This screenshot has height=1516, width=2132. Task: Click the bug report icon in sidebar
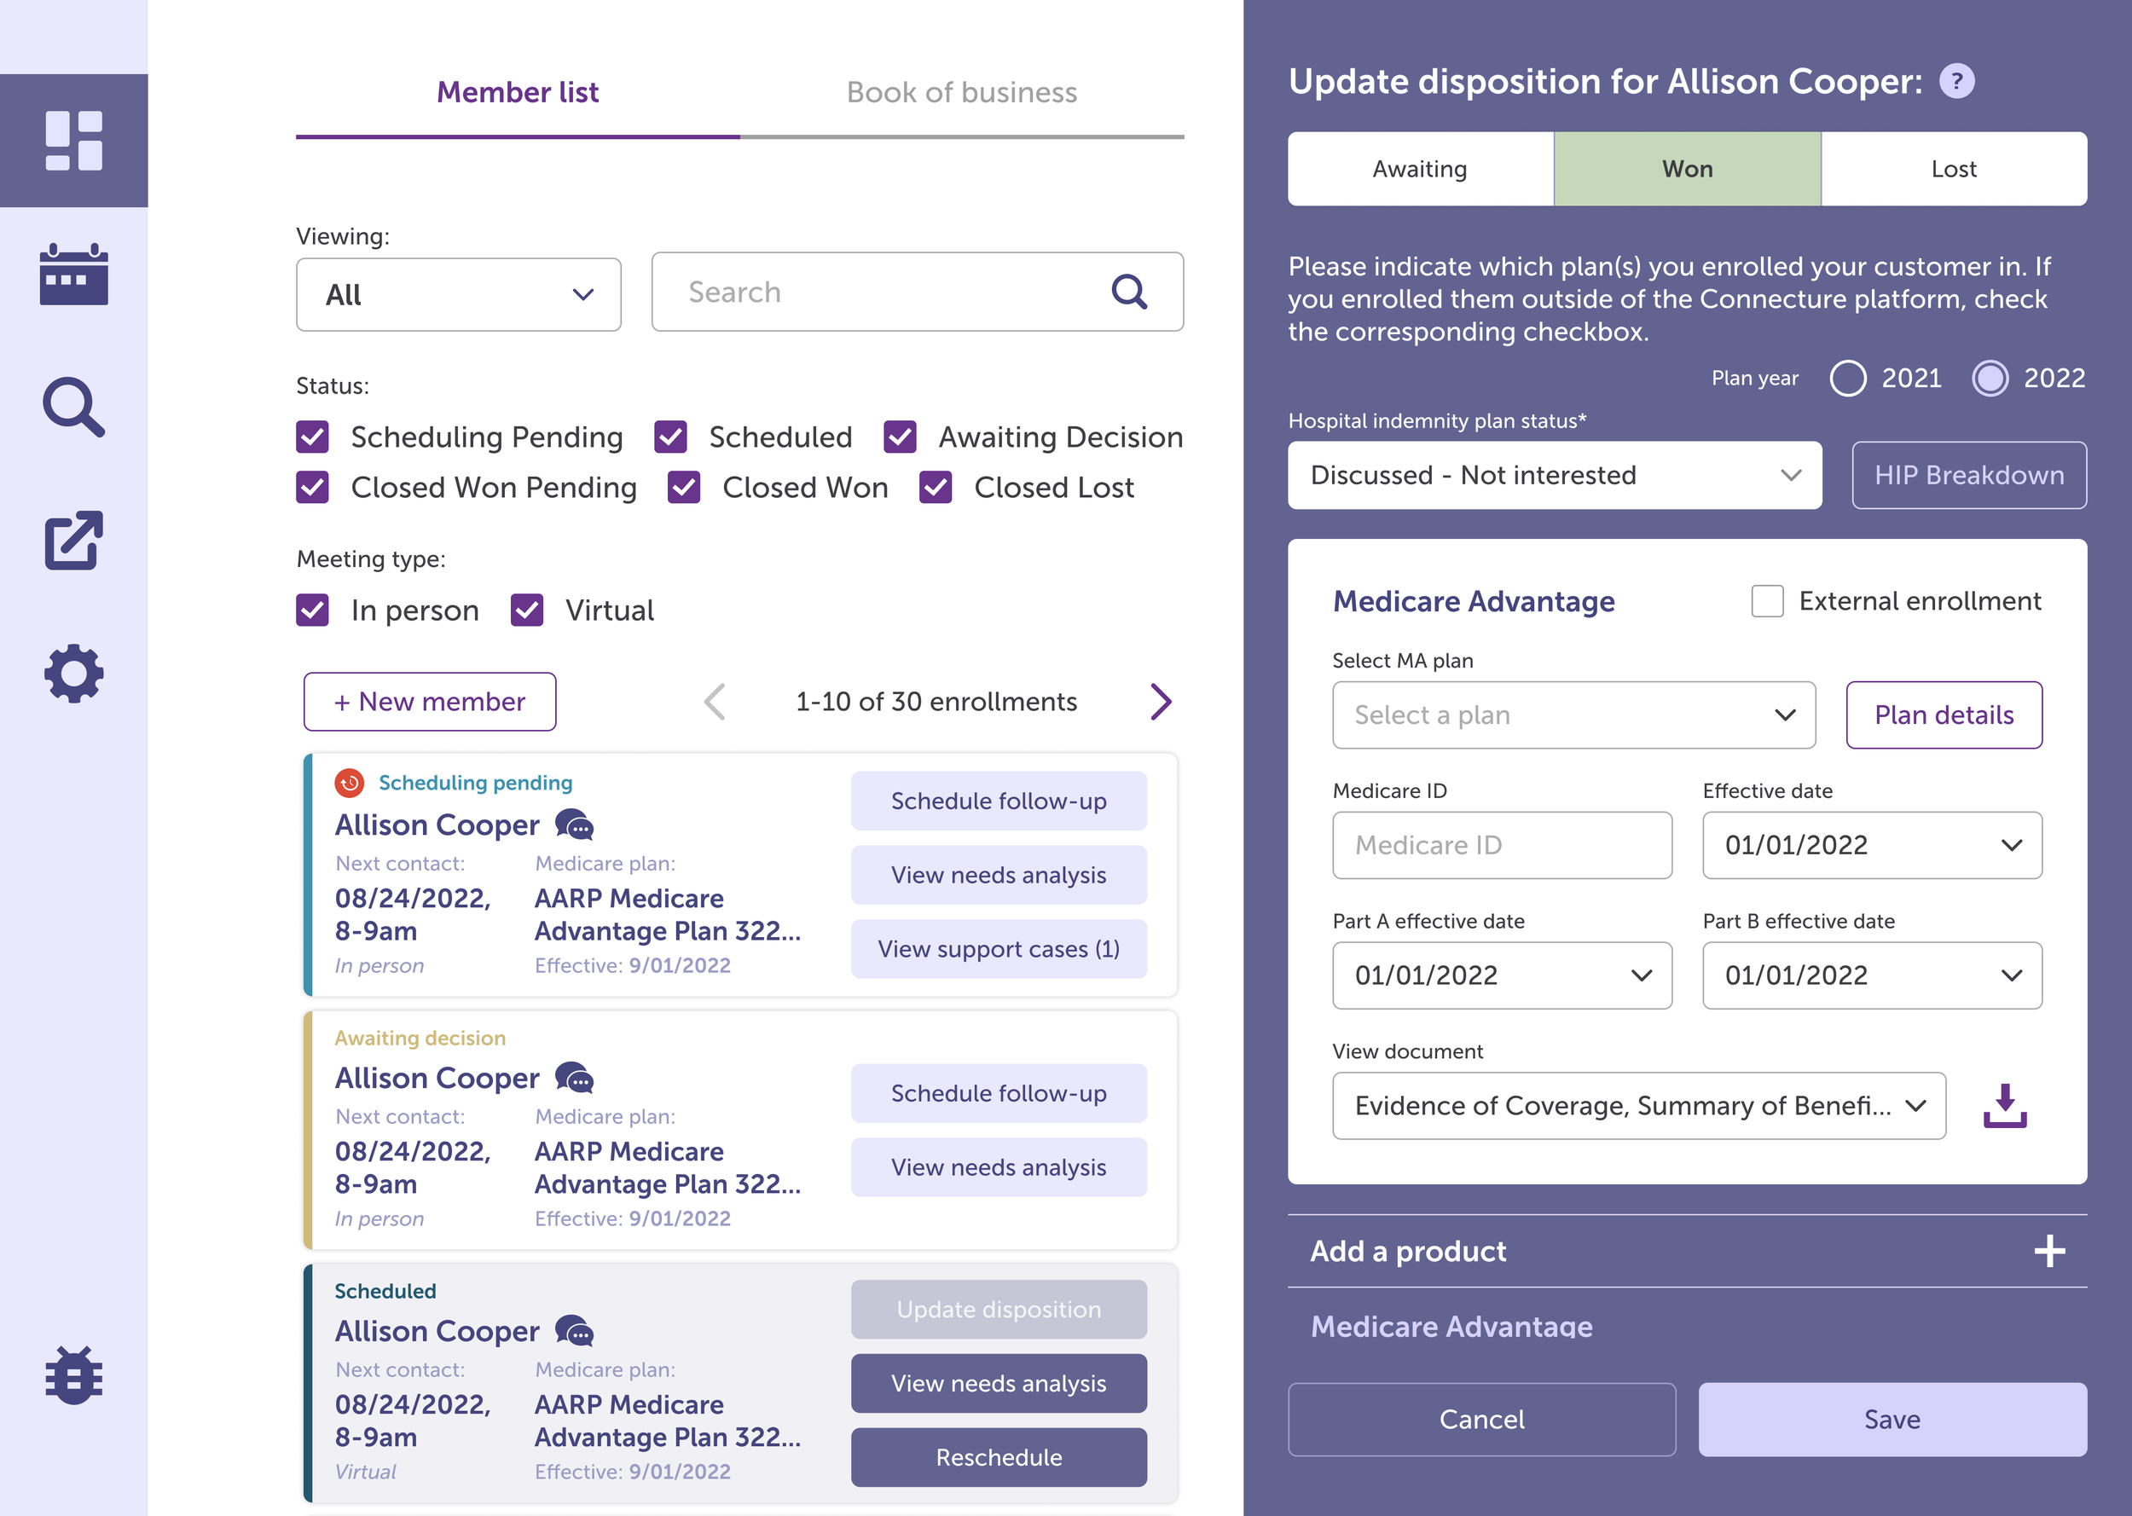tap(73, 1374)
